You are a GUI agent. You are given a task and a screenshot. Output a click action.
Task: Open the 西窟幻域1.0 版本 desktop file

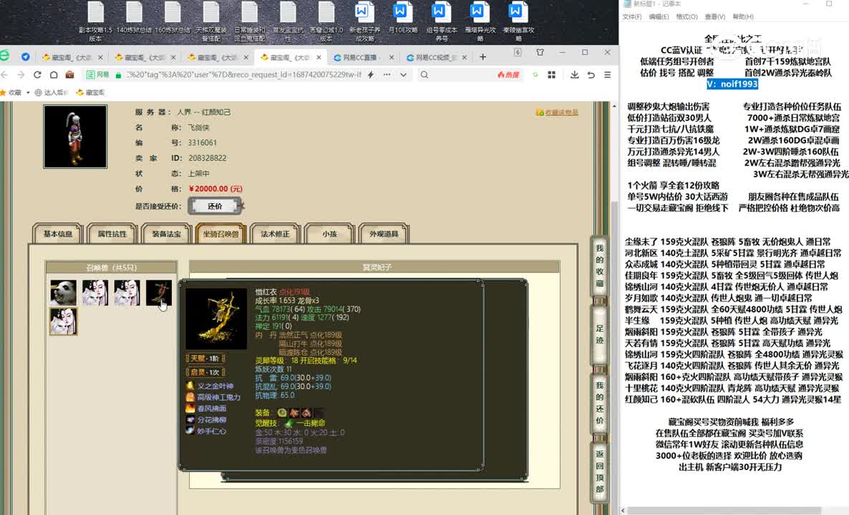326,21
